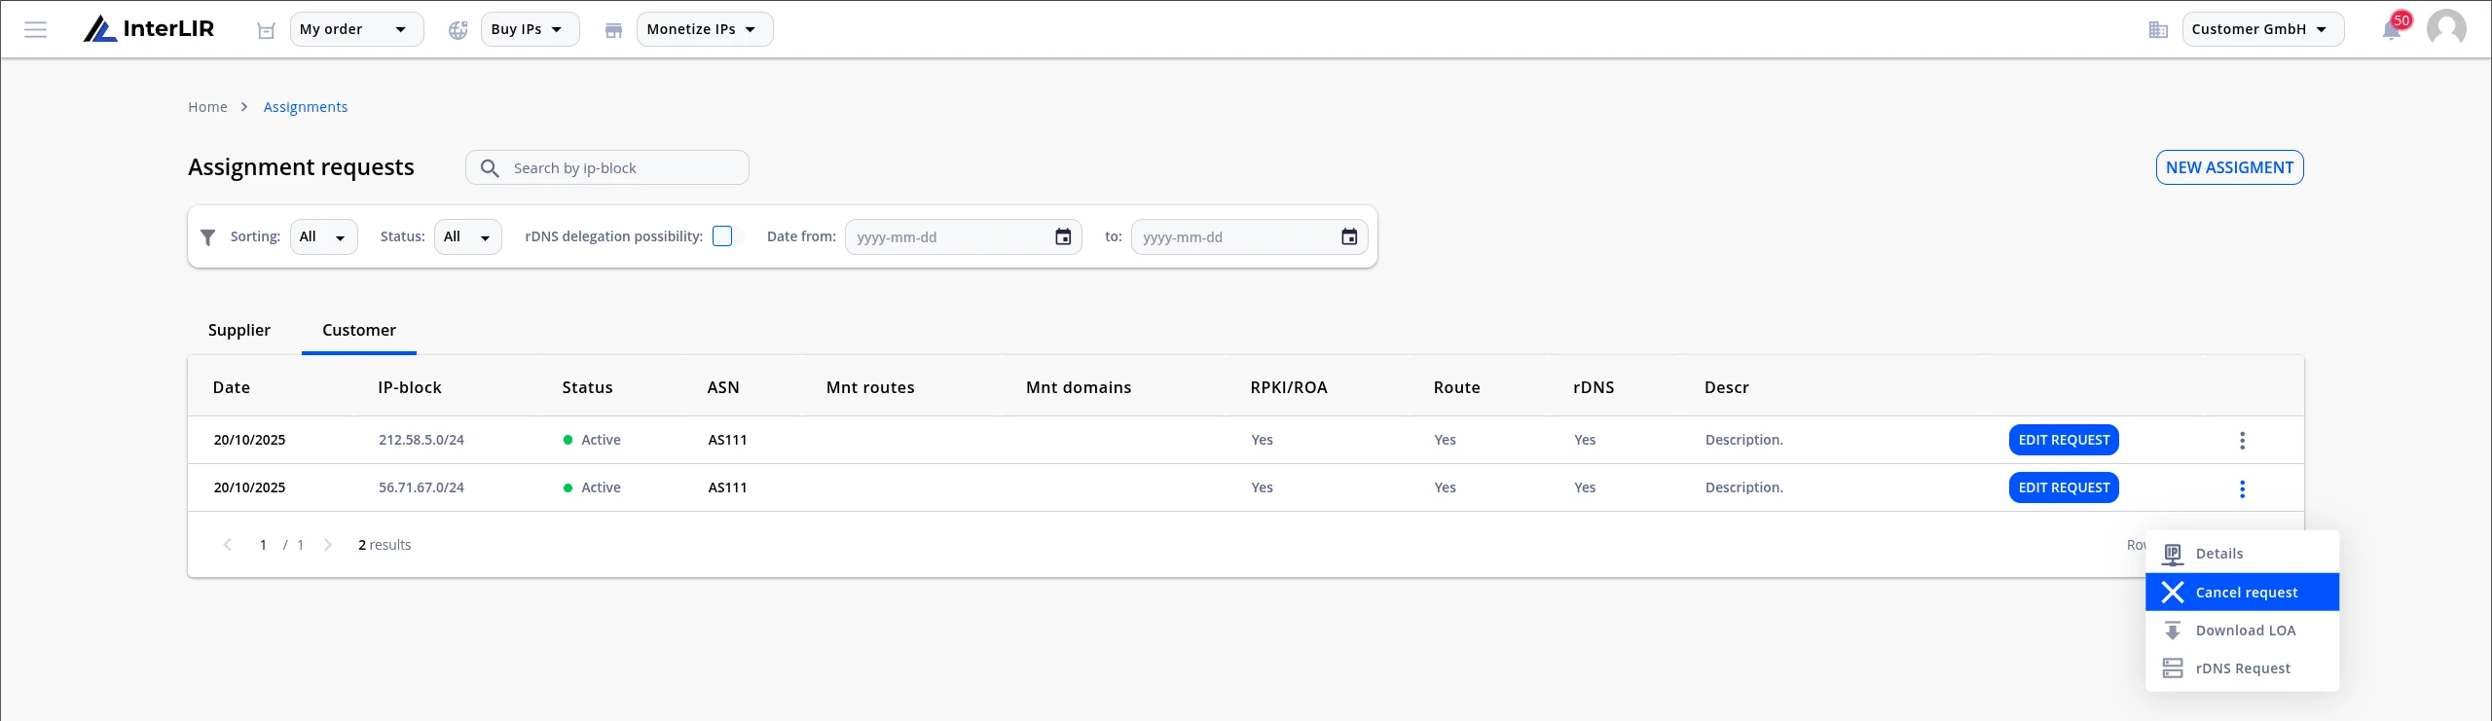Click the IP-block column header

(x=410, y=387)
